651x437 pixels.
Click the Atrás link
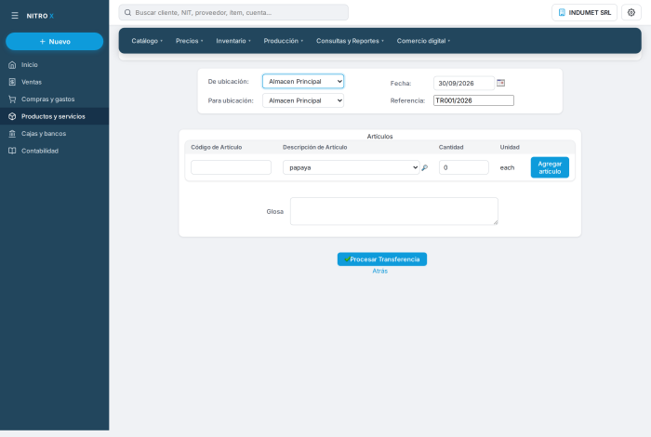[379, 271]
